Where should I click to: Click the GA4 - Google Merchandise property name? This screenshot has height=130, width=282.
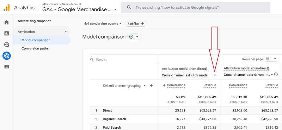pyautogui.click(x=77, y=9)
